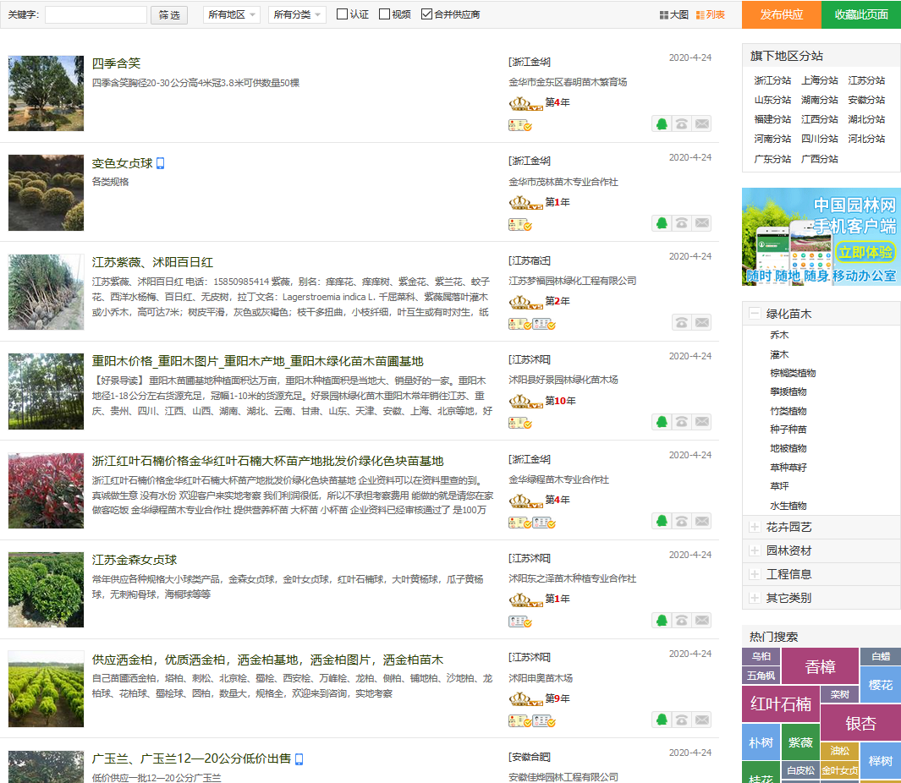This screenshot has width=901, height=783.
Task: Click the phone icon for 洒金柏 listing
Action: 682,720
